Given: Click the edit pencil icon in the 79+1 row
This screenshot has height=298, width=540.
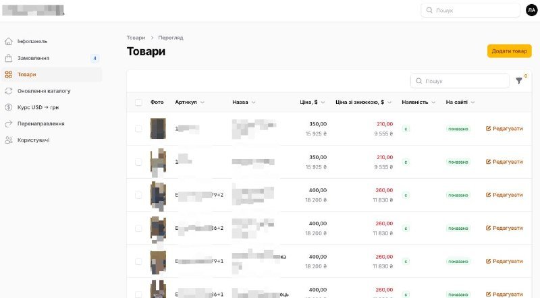Looking at the screenshot, I should 488,261.
